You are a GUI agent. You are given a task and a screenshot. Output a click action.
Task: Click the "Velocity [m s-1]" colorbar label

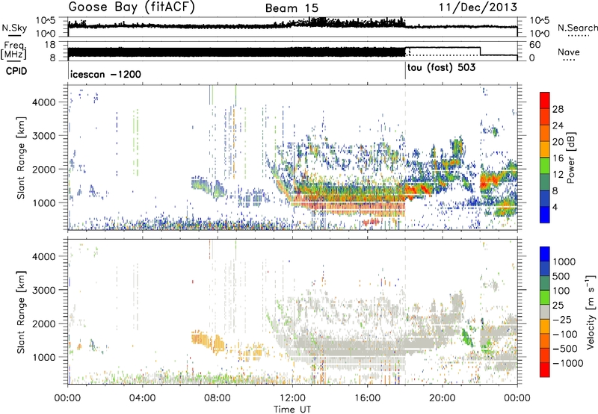tap(591, 312)
